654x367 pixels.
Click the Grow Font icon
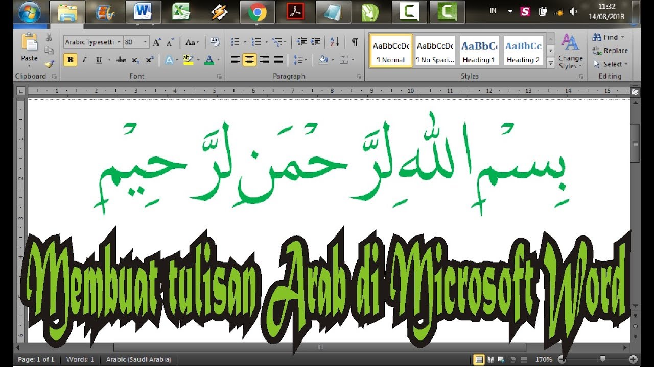(157, 42)
